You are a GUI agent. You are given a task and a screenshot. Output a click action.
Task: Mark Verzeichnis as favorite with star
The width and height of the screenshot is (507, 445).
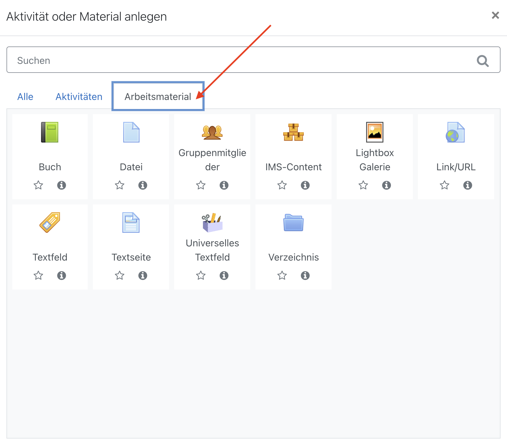(x=282, y=275)
